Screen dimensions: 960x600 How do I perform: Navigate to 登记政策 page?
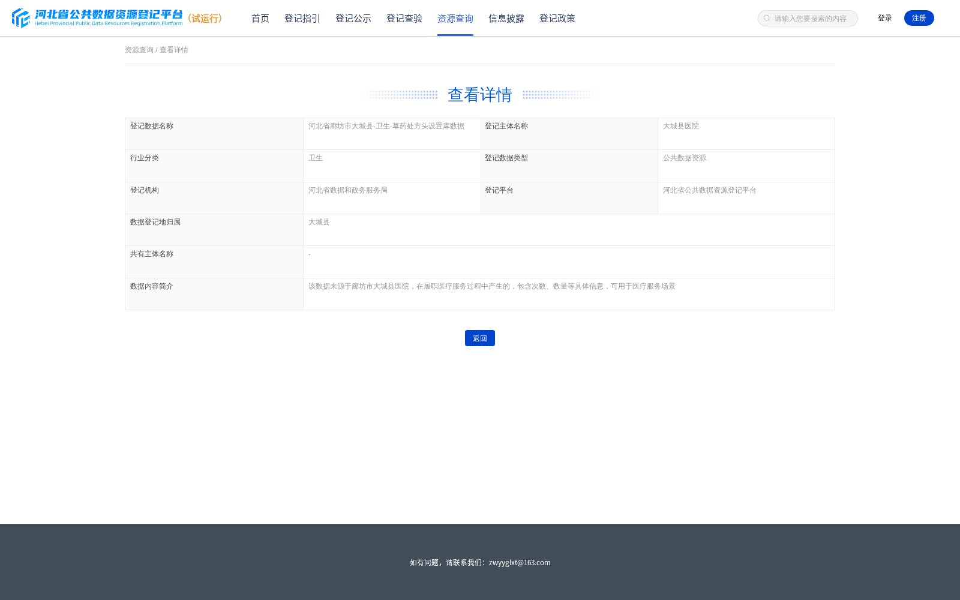pos(557,19)
